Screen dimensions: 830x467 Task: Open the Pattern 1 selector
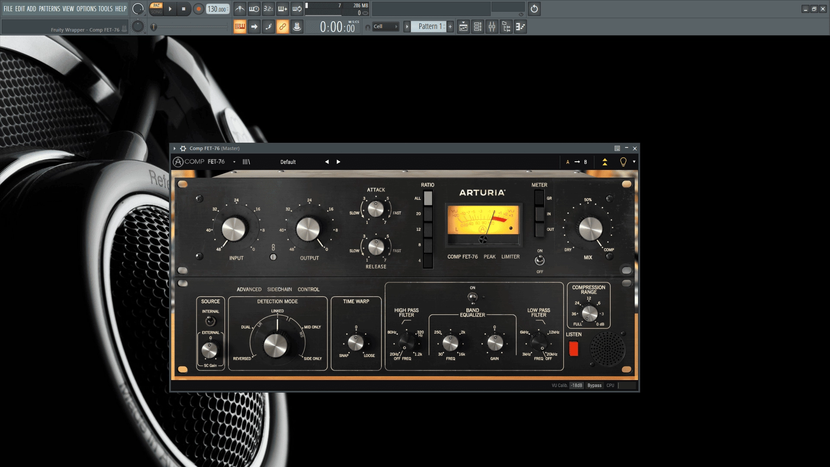pos(430,26)
